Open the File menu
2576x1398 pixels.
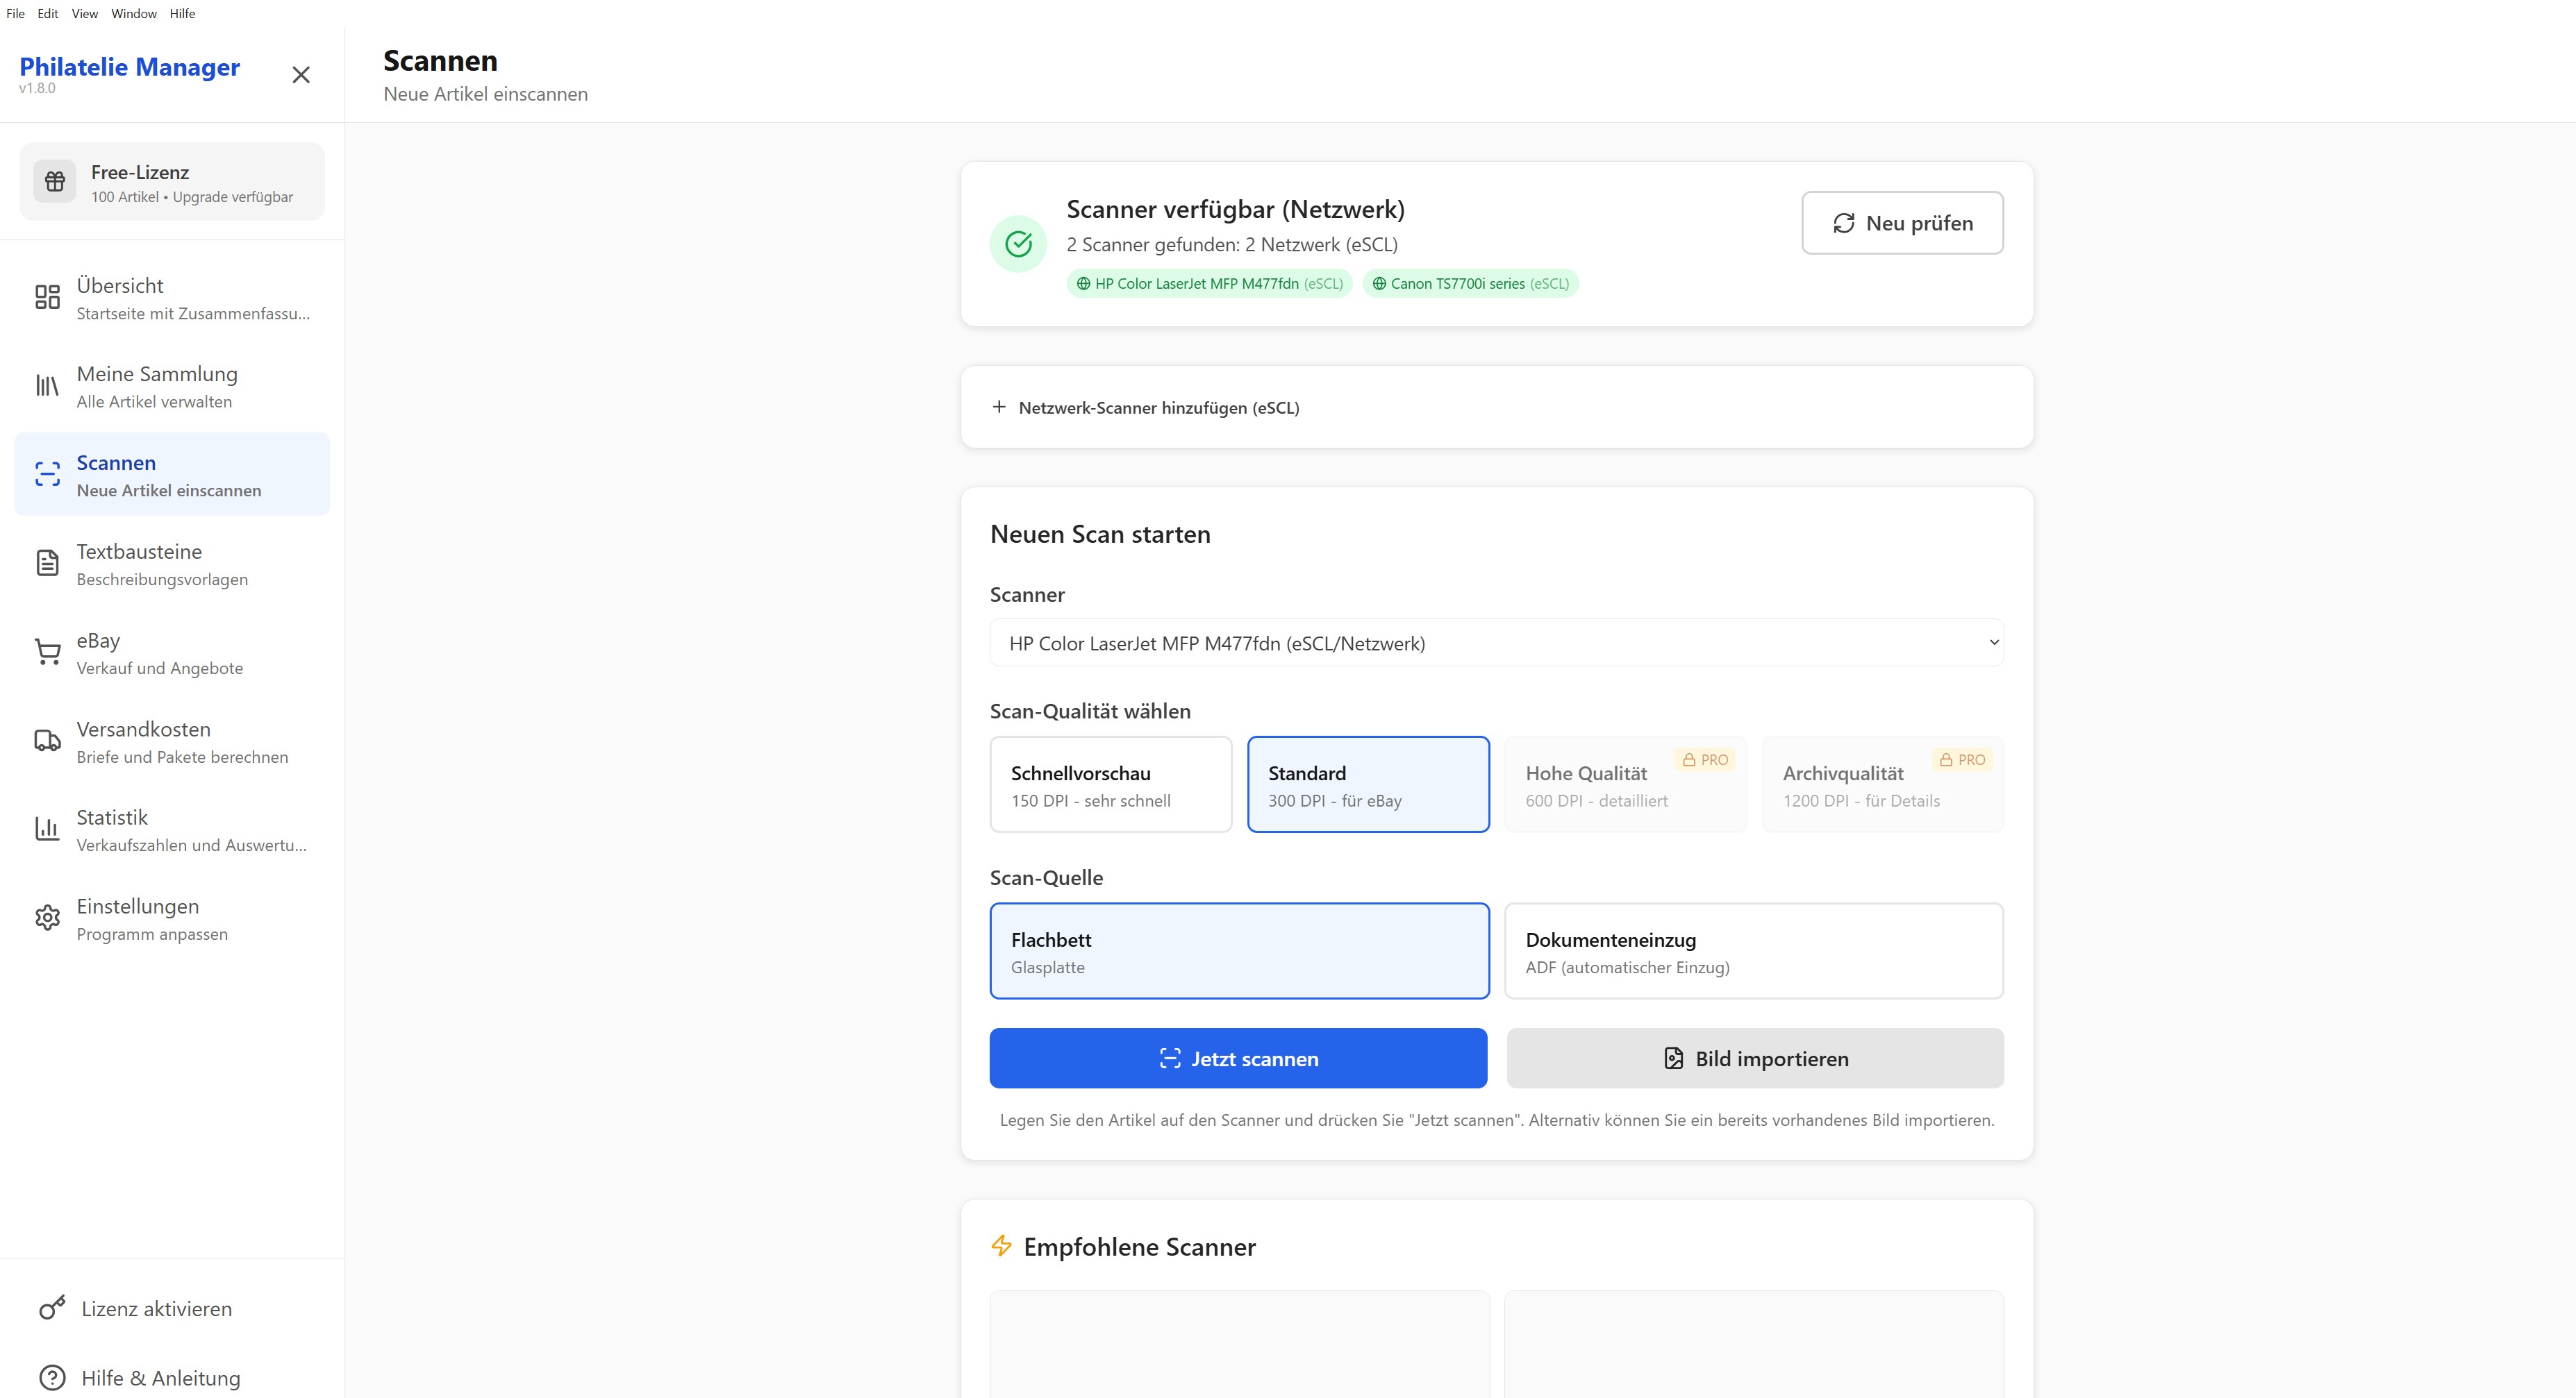point(15,13)
